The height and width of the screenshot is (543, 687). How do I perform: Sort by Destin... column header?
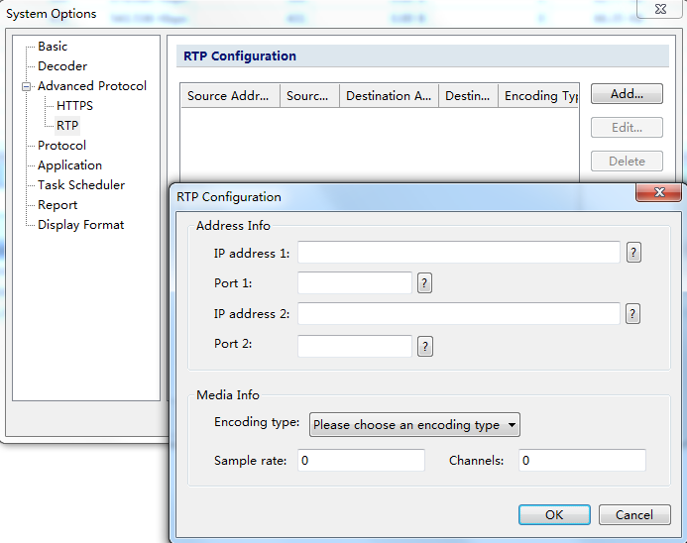click(468, 96)
